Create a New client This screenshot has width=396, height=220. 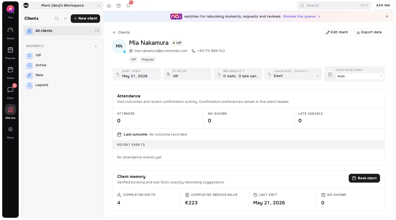(x=85, y=18)
